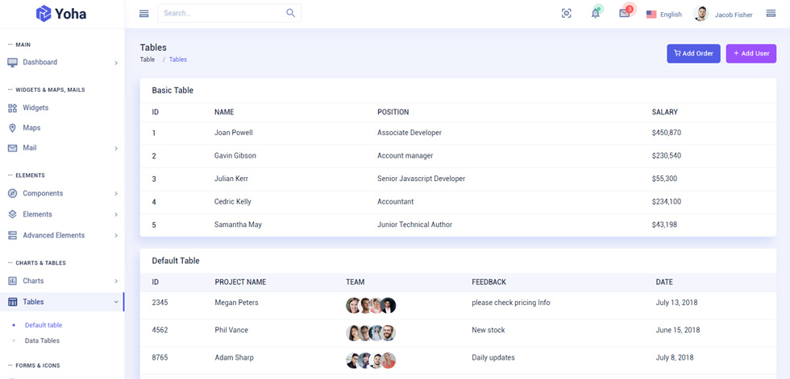This screenshot has width=790, height=379.
Task: Click the search magnifier icon
Action: tap(291, 13)
